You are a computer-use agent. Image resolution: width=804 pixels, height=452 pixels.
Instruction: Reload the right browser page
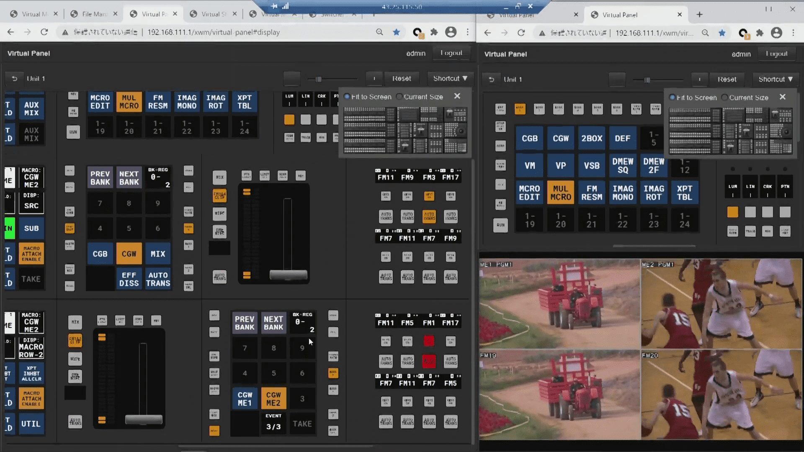(521, 33)
